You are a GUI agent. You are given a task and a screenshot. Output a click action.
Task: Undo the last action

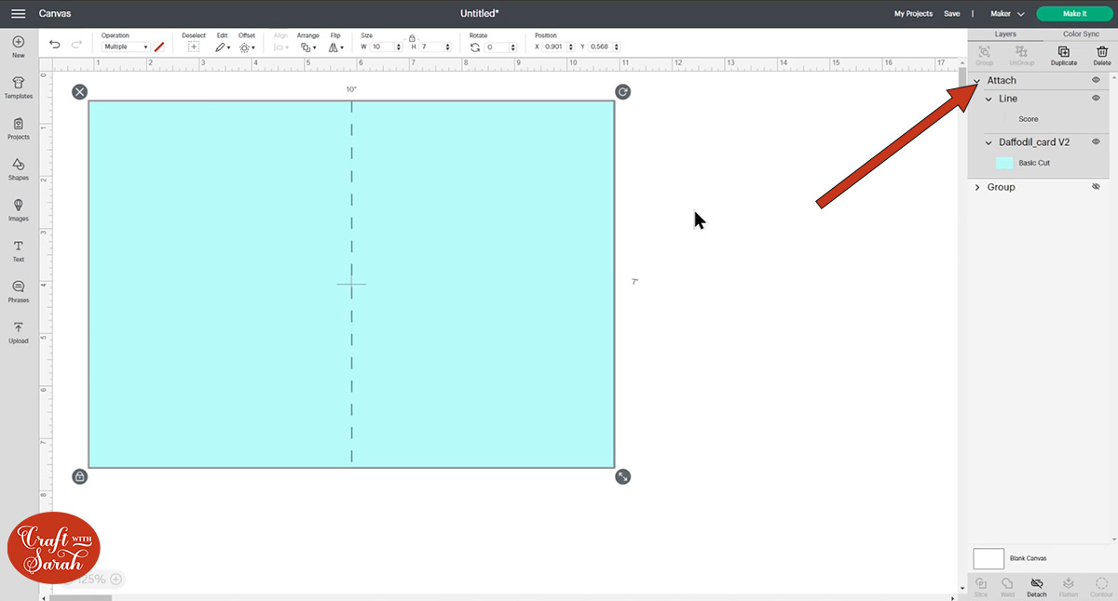(x=55, y=45)
